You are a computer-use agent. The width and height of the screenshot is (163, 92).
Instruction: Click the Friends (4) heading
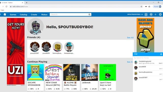[34, 37]
